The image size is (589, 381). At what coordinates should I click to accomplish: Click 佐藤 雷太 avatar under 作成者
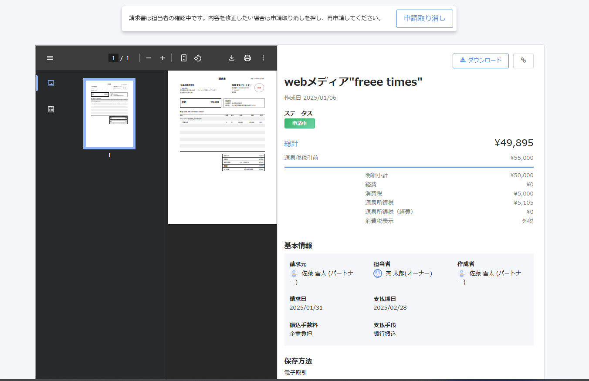tap(461, 273)
